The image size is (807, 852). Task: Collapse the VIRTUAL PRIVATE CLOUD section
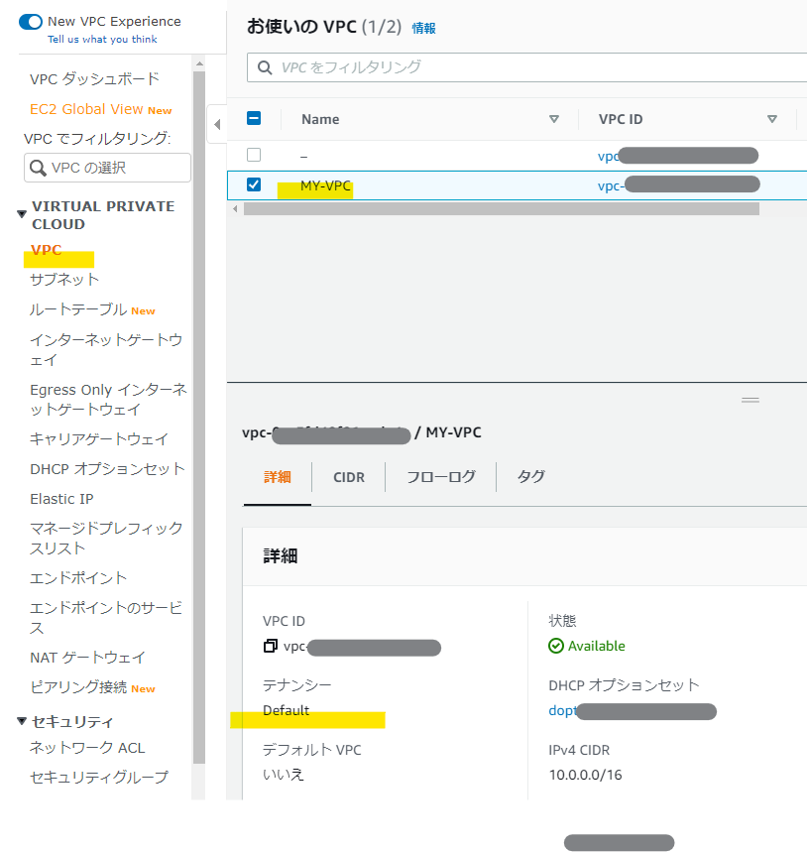22,214
